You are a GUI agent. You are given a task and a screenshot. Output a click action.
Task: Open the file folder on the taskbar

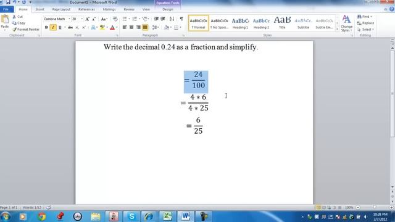click(96, 216)
